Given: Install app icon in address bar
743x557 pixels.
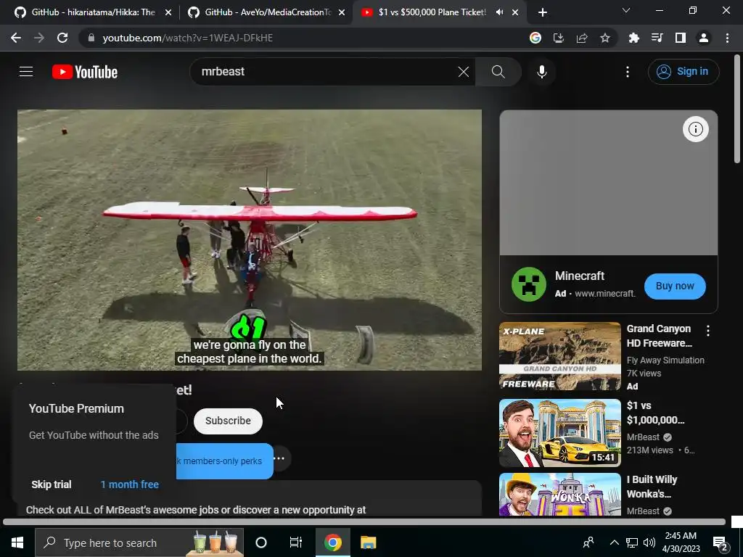Looking at the screenshot, I should pyautogui.click(x=559, y=38).
